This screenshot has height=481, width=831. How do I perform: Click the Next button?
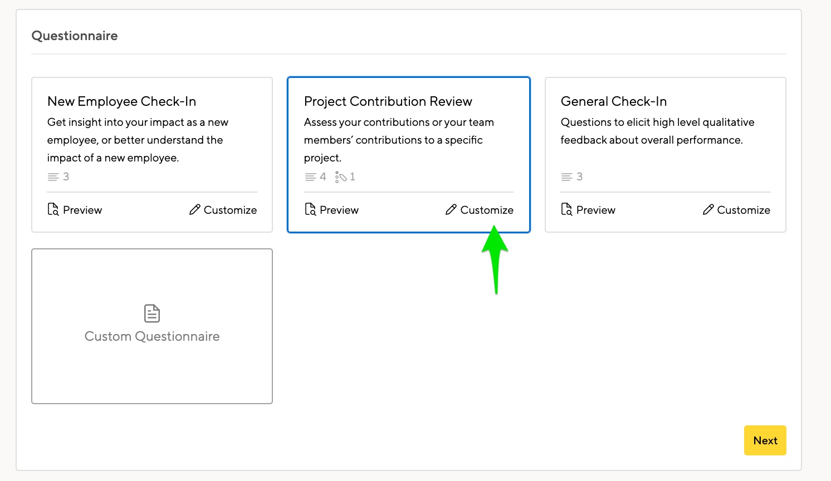coord(765,440)
